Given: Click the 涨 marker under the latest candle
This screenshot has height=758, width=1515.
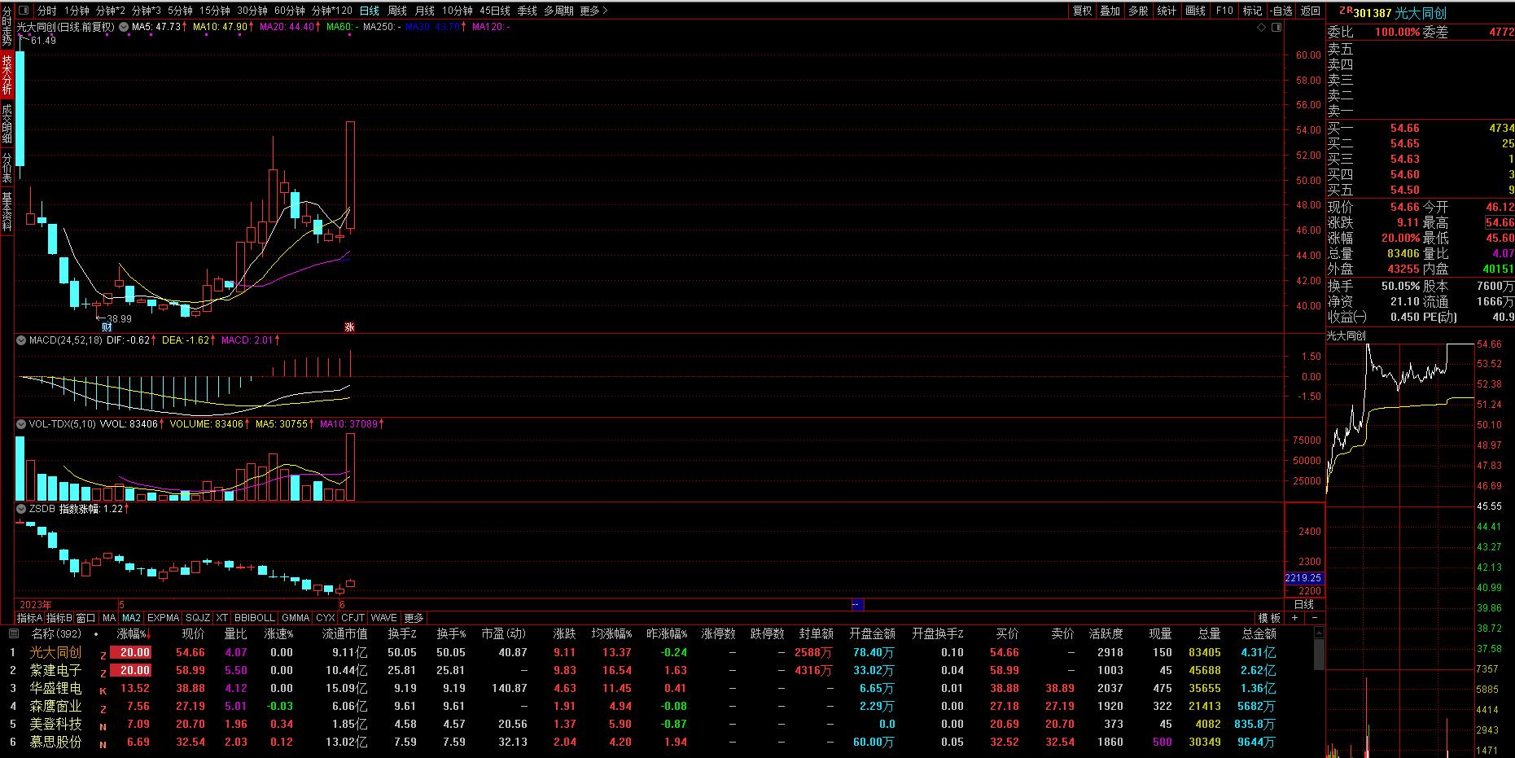Looking at the screenshot, I should [x=349, y=326].
